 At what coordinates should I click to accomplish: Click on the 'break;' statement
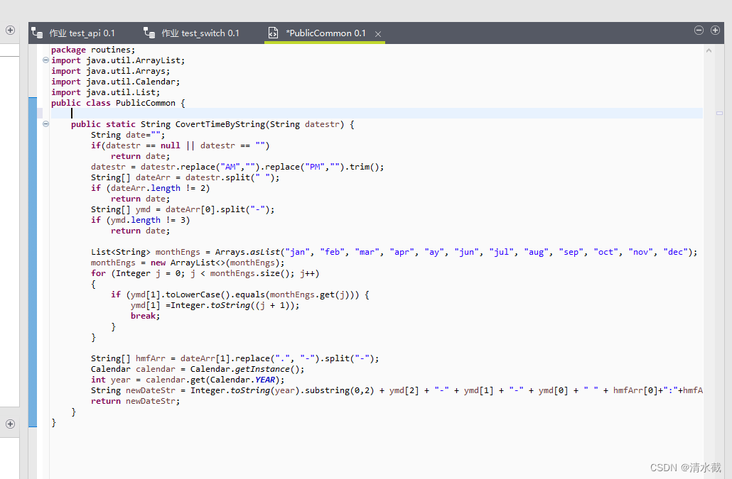pyautogui.click(x=145, y=316)
